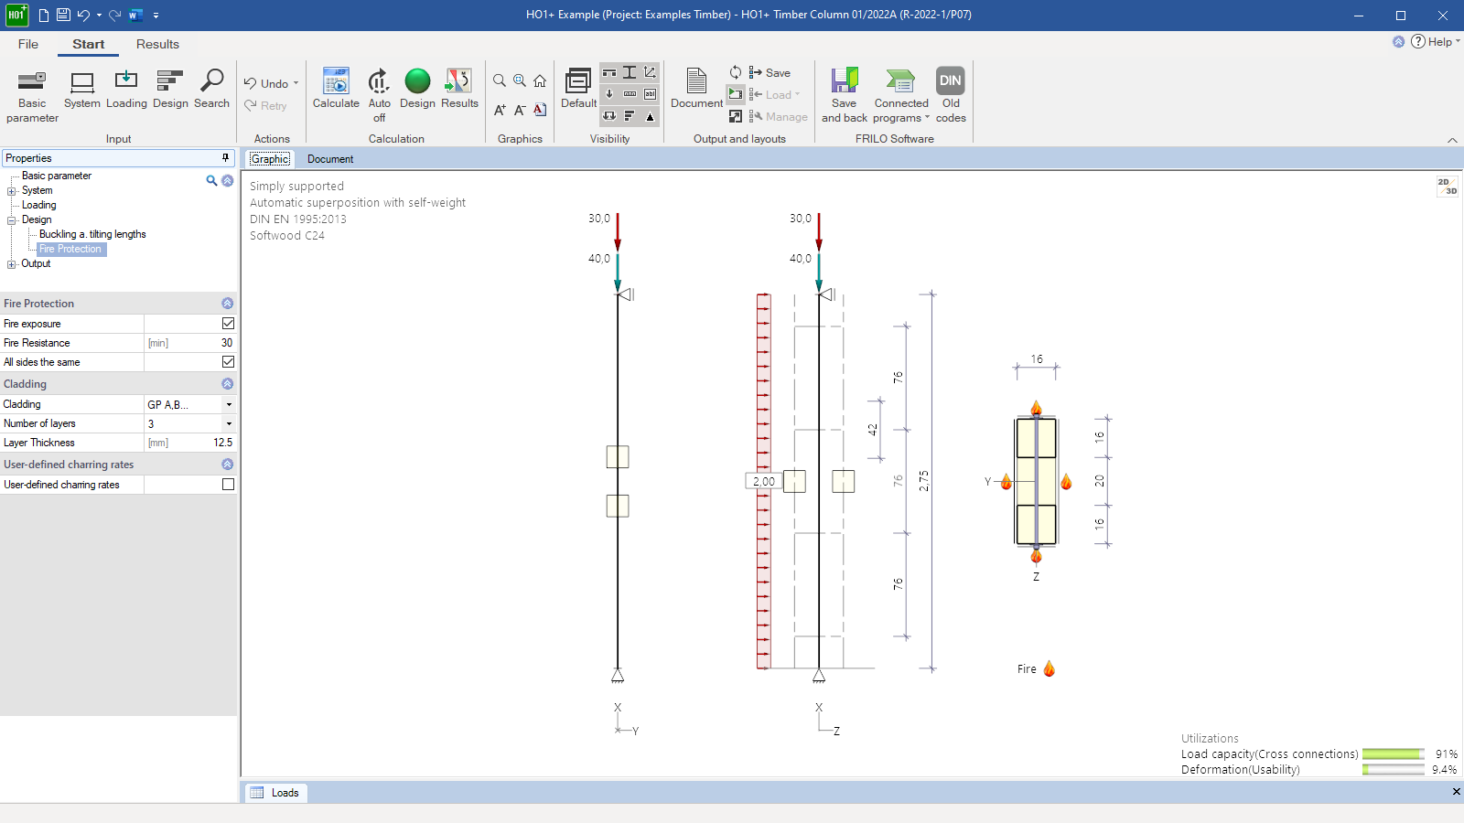The image size is (1464, 823).
Task: Open Basic parameter in the Input group
Action: (x=32, y=95)
